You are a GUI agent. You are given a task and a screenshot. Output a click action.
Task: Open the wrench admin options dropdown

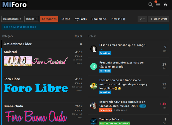click(x=142, y=19)
